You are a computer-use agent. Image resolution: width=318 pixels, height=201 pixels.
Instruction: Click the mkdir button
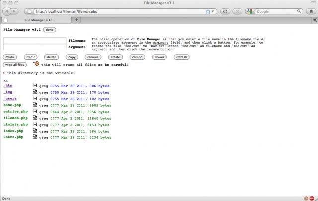pos(10,57)
